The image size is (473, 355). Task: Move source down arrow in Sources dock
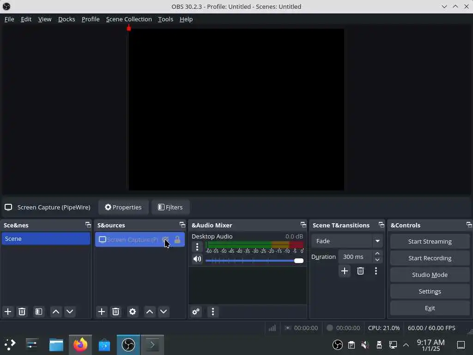click(x=164, y=312)
